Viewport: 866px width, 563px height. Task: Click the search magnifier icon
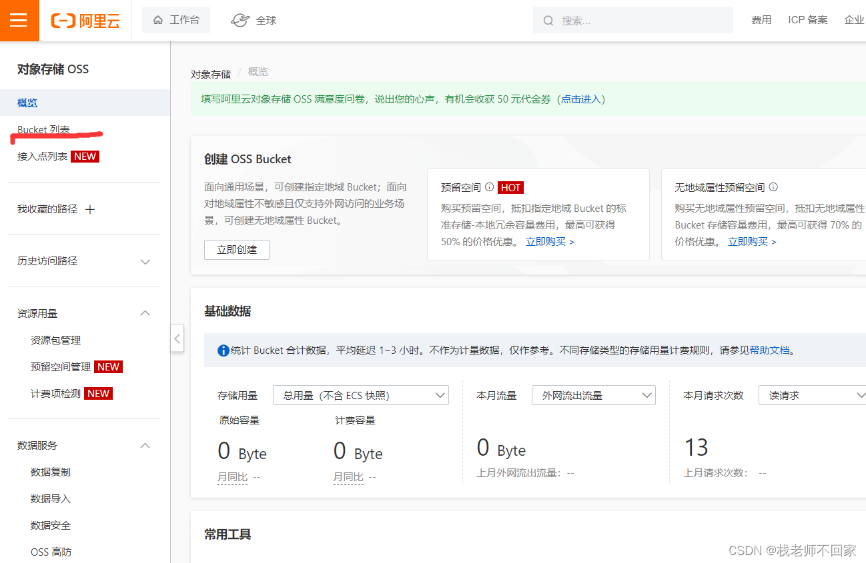(548, 21)
